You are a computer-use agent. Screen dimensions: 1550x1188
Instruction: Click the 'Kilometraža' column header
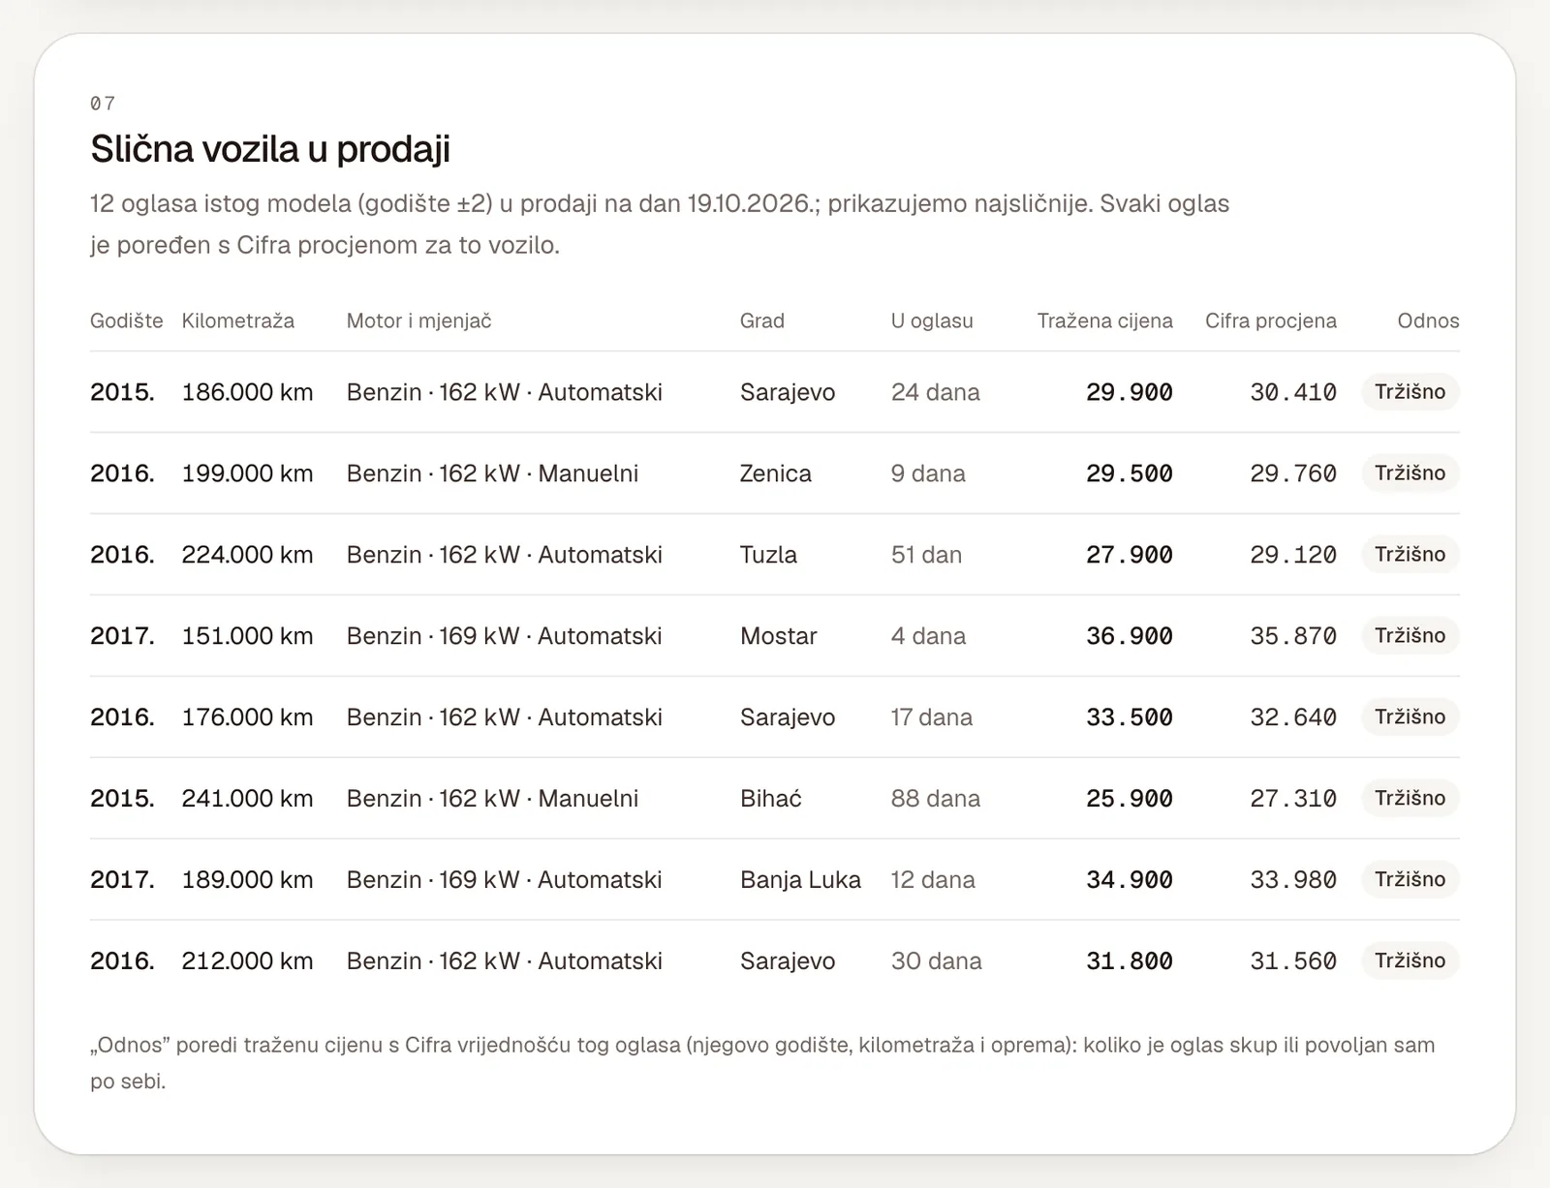238,320
